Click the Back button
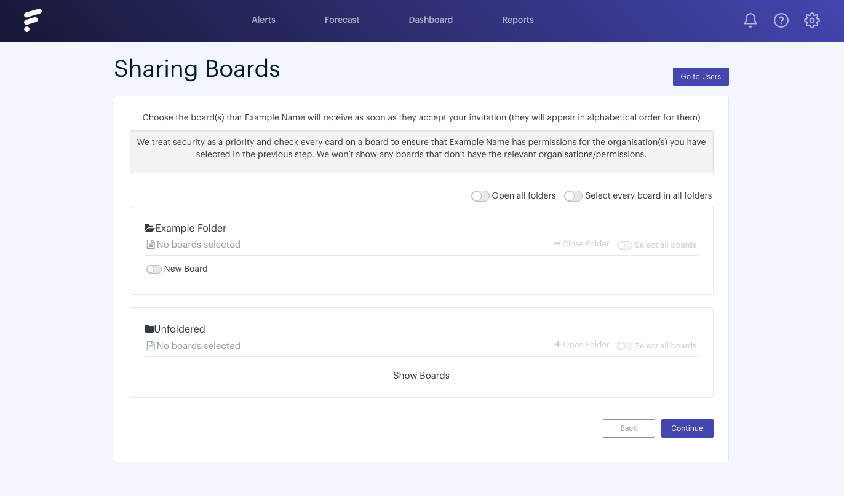 [x=629, y=428]
